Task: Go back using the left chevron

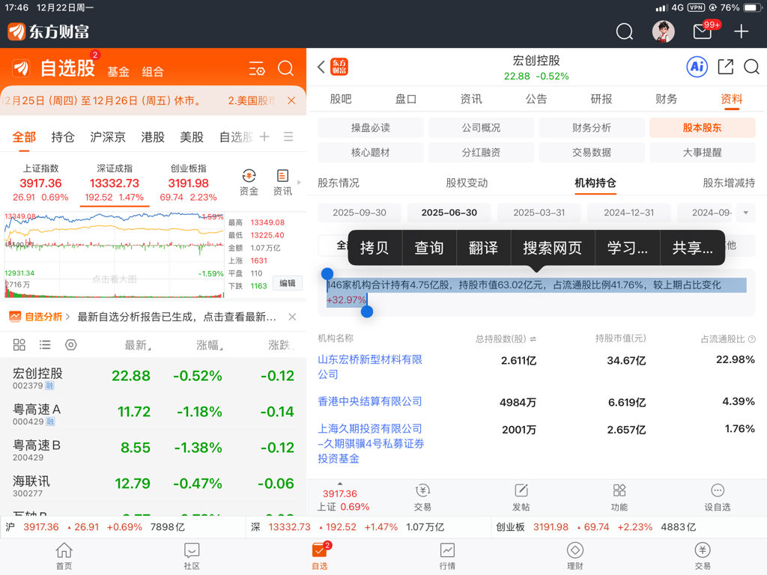Action: pyautogui.click(x=321, y=67)
